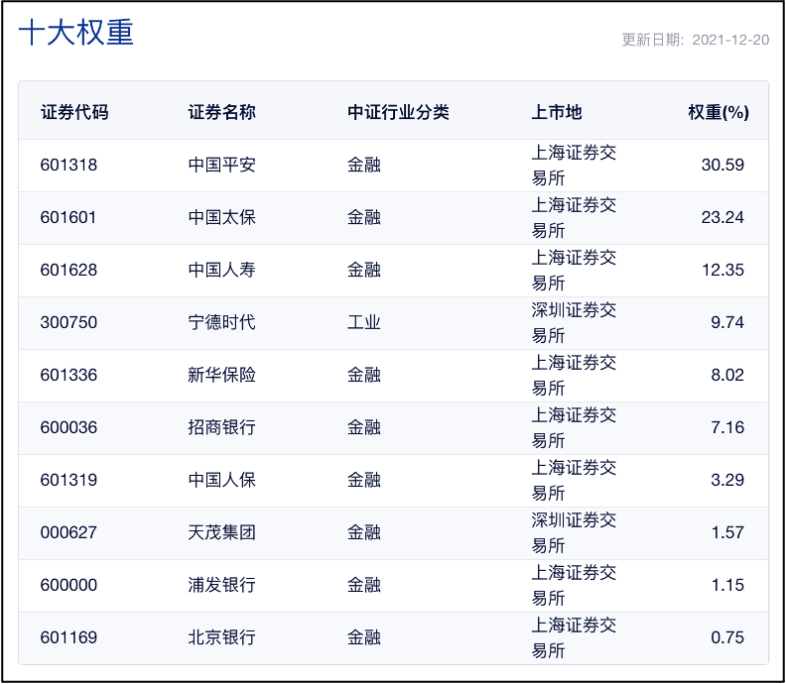Select the 中国人寿 row name
Screen dimensions: 786x684
(222, 270)
